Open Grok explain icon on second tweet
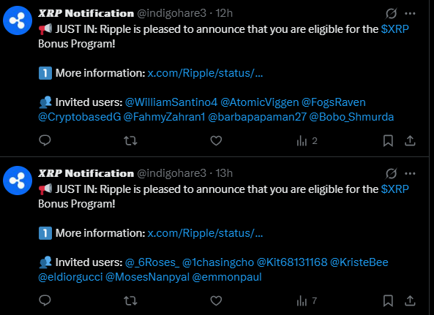The height and width of the screenshot is (315, 434). pos(391,173)
